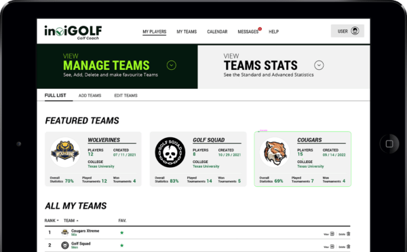Click Golf Squad created date 10 / 29 / 2021
Viewport: 407px width, 252px height.
229,155
